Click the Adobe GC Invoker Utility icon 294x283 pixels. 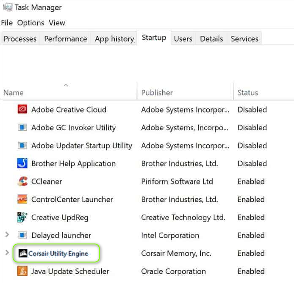pyautogui.click(x=22, y=128)
